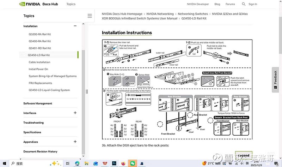
Task: Click the taskbar search box
Action: (x=36, y=163)
